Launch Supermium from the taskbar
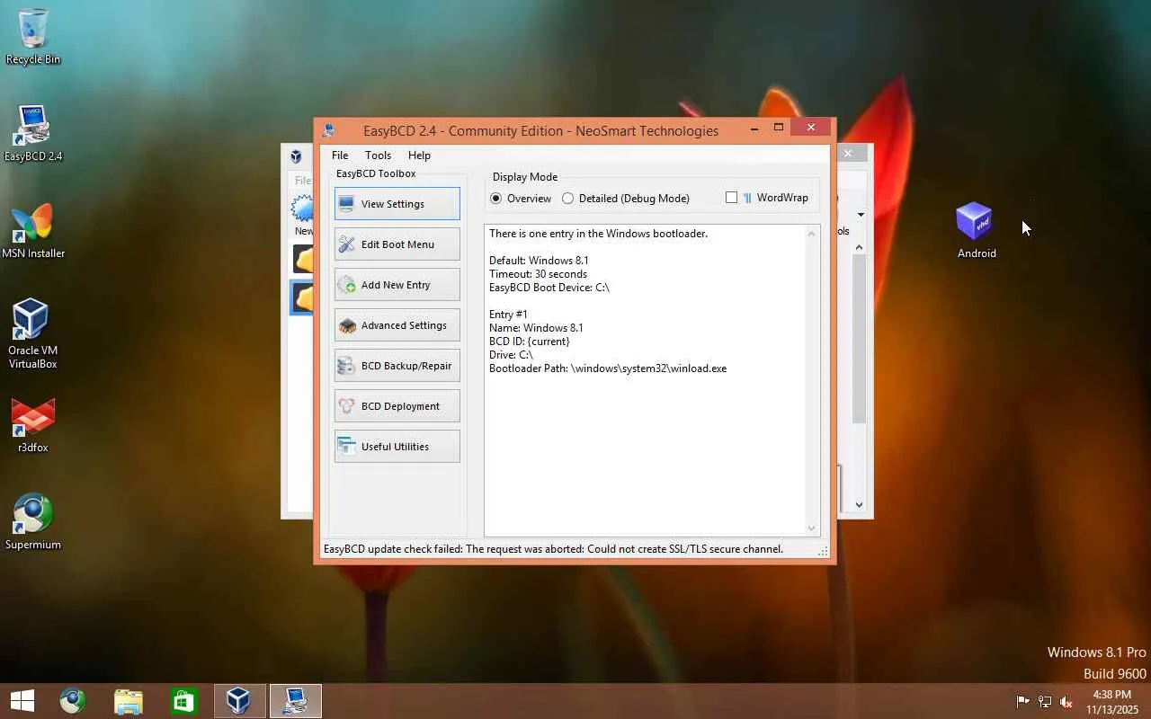This screenshot has height=719, width=1151. pos(73,701)
